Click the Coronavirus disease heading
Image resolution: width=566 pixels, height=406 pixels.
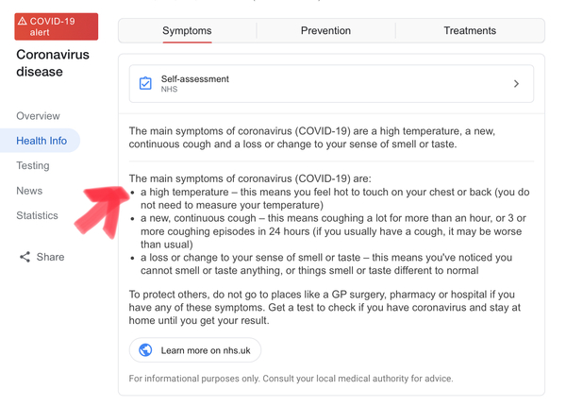pyautogui.click(x=53, y=63)
